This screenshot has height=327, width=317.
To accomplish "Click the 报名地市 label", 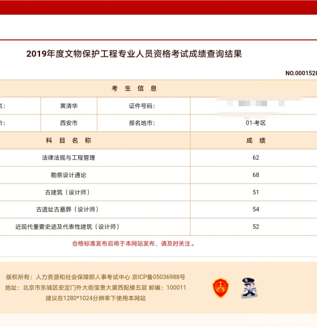I will click(142, 123).
